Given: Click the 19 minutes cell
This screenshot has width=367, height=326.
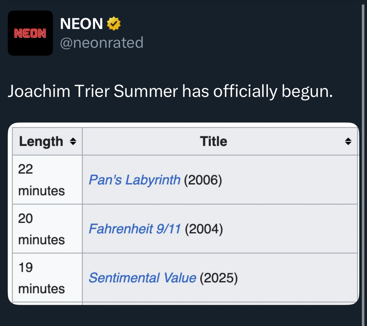Looking at the screenshot, I should (41, 278).
